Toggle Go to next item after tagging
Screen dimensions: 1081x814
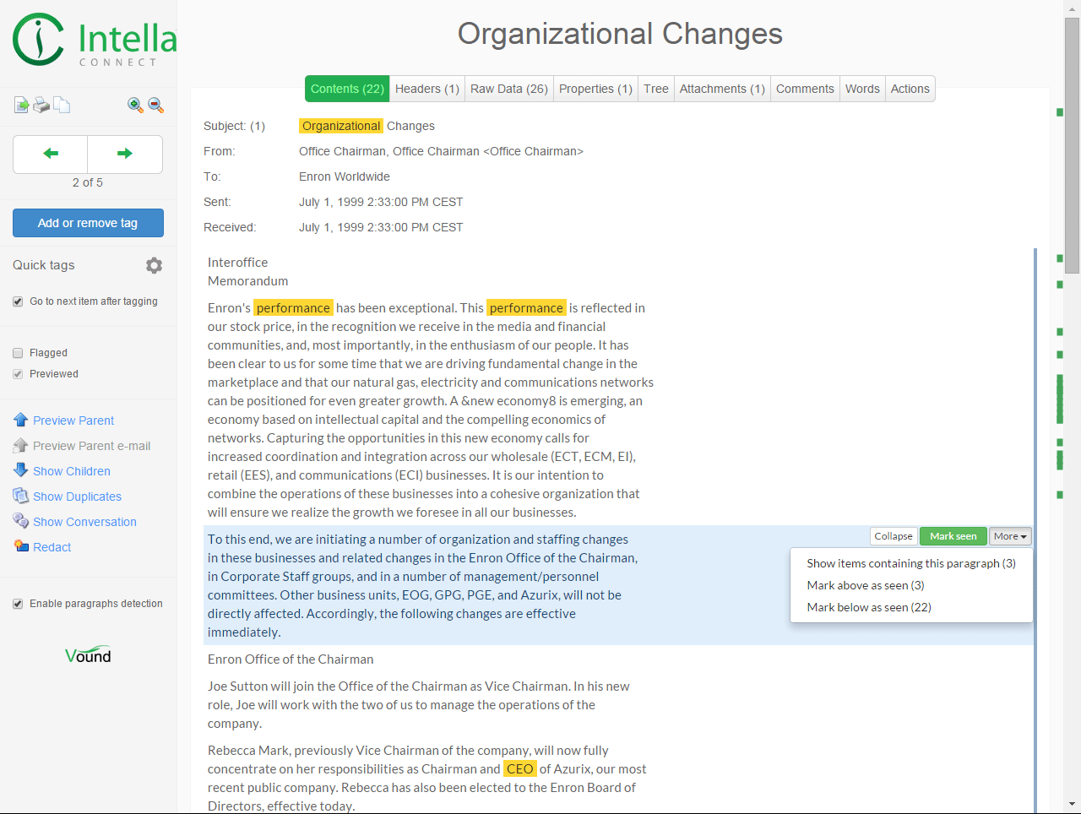point(18,301)
